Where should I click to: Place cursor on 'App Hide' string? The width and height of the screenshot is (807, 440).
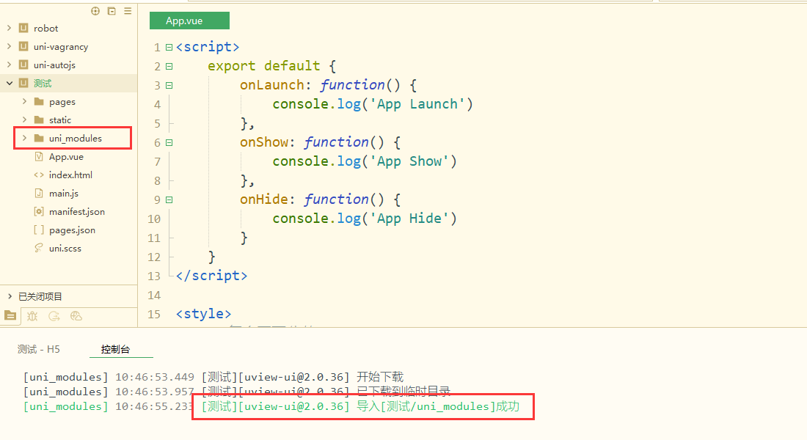409,219
